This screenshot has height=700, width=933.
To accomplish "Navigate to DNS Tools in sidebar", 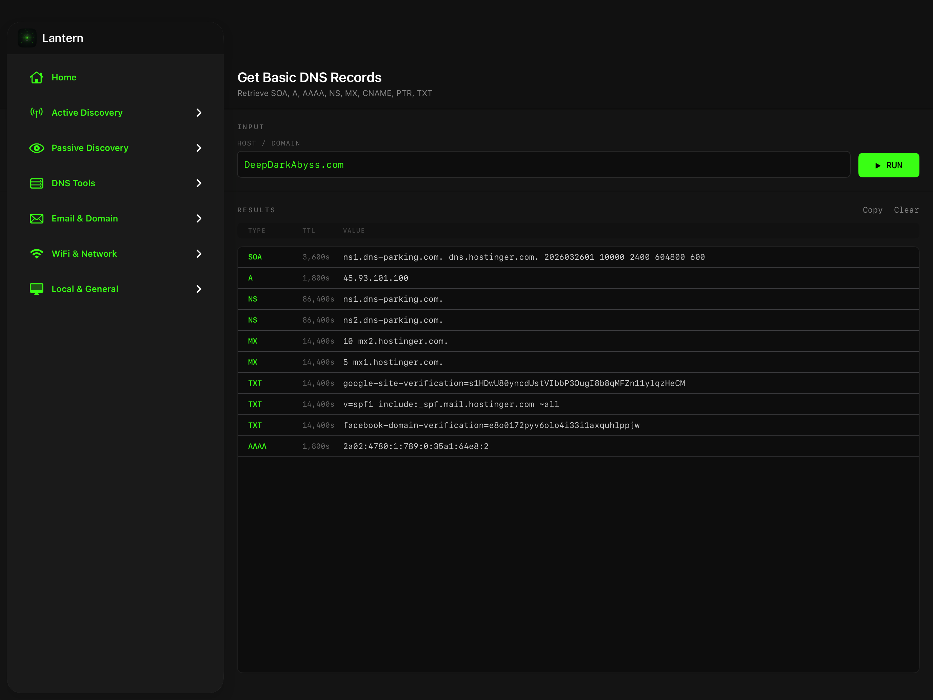I will tap(73, 183).
